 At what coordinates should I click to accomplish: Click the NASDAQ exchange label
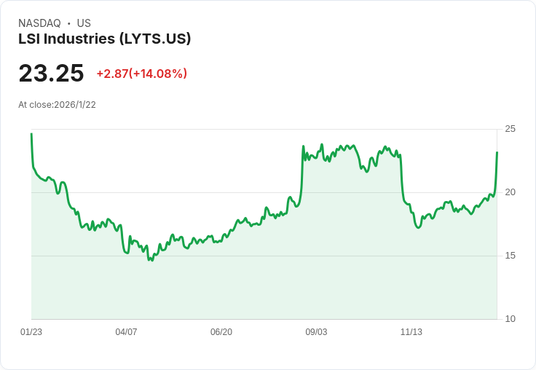[39, 23]
